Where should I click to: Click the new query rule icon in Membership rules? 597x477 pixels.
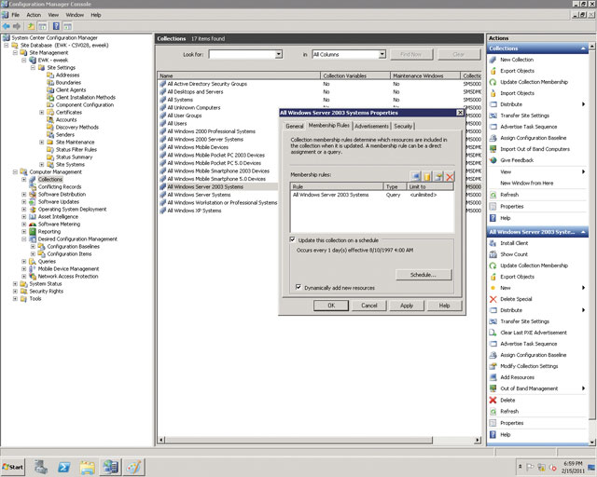416,176
